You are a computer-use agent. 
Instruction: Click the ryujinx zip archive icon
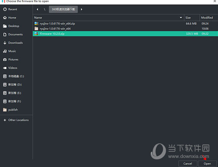point(36,24)
